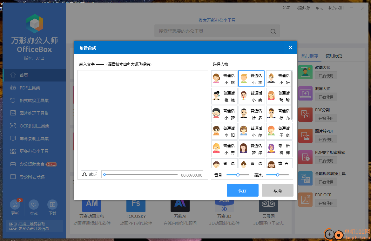Click the 试听 preview listen button

tap(90, 174)
